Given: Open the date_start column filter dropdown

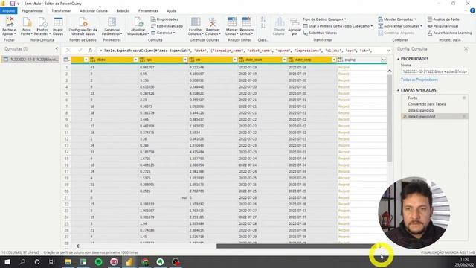Looking at the screenshot, I should (x=284, y=60).
